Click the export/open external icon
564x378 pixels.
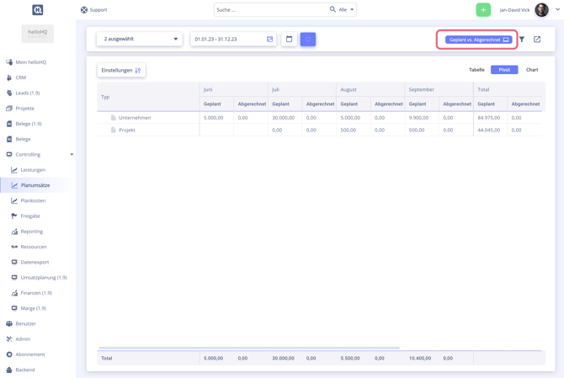pos(537,40)
